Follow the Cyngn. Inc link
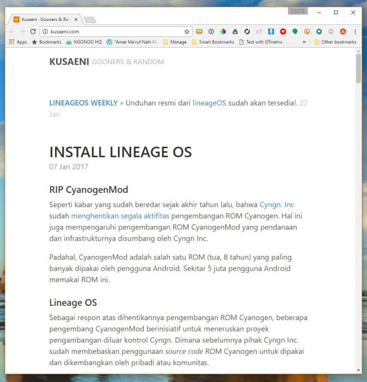Screen dimensions: 367x382 click(277, 204)
